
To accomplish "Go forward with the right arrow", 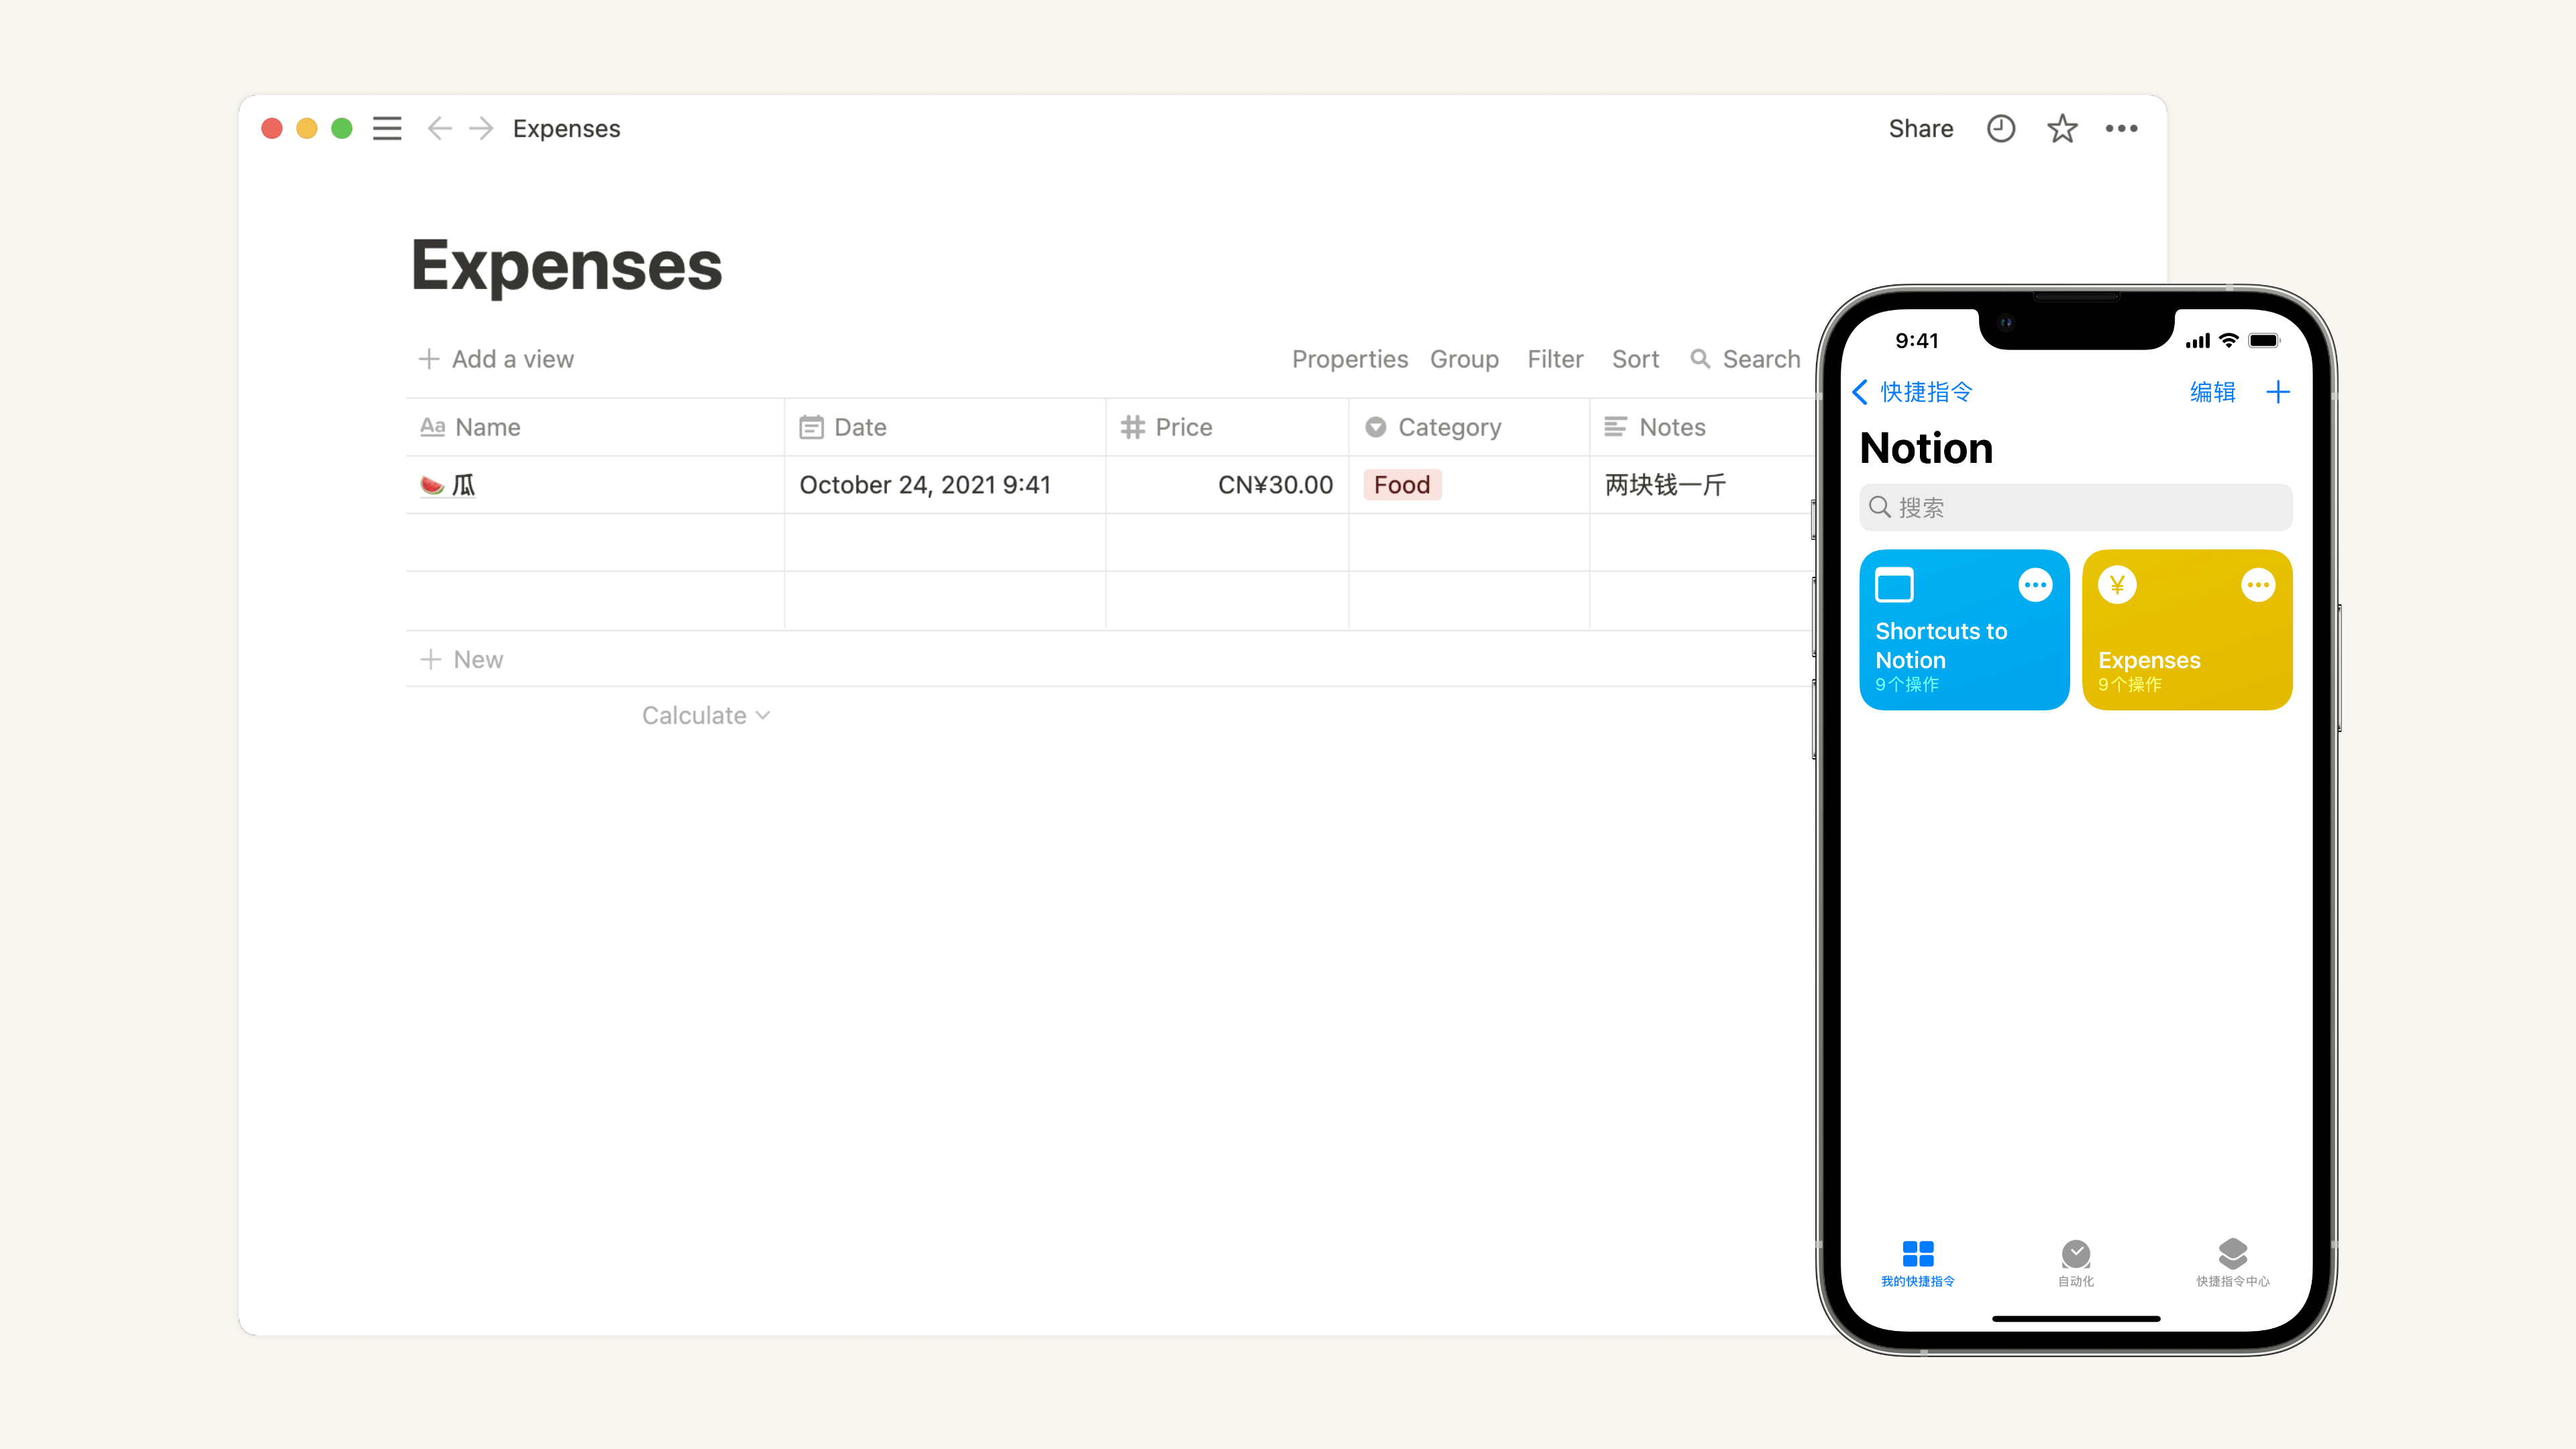I will point(481,129).
